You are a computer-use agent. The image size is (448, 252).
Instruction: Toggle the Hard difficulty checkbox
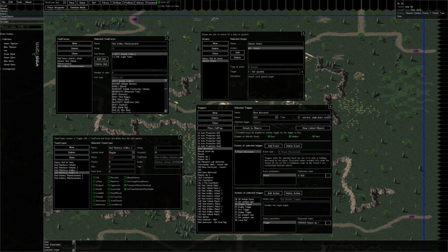pyautogui.click(x=313, y=136)
